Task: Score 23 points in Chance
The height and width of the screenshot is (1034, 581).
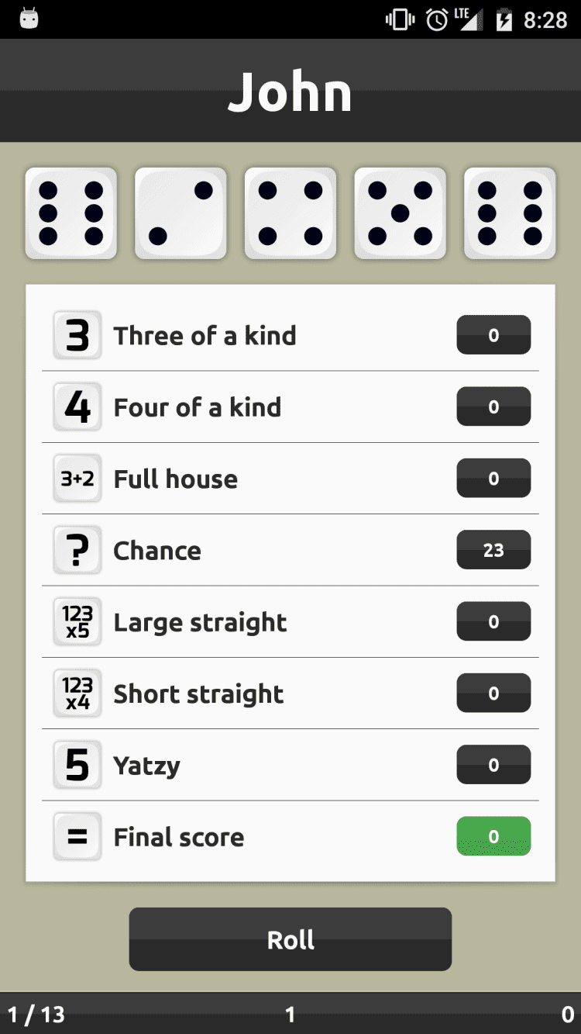Action: pyautogui.click(x=493, y=551)
